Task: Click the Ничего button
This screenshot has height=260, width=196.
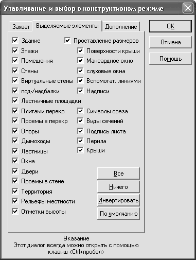Action: click(118, 187)
